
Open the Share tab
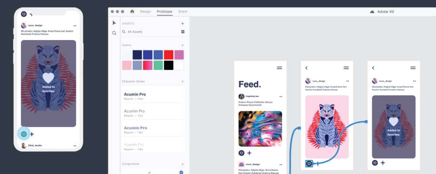(183, 12)
